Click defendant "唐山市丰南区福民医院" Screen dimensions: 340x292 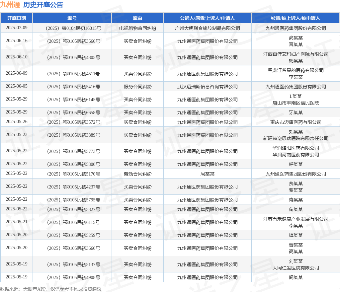(x=296, y=103)
